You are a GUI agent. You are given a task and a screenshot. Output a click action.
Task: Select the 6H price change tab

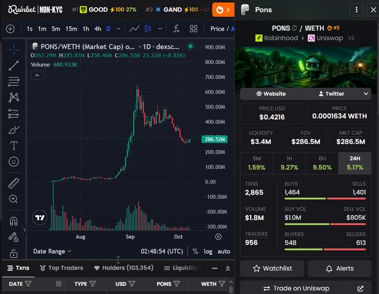tap(322, 163)
